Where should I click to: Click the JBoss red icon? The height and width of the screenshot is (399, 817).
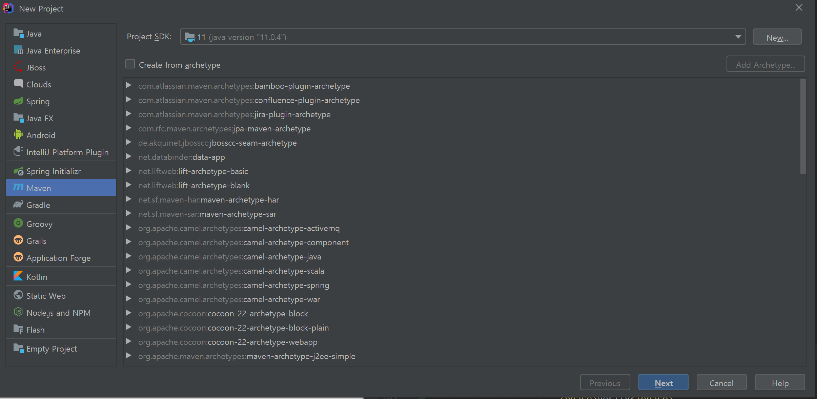18,67
